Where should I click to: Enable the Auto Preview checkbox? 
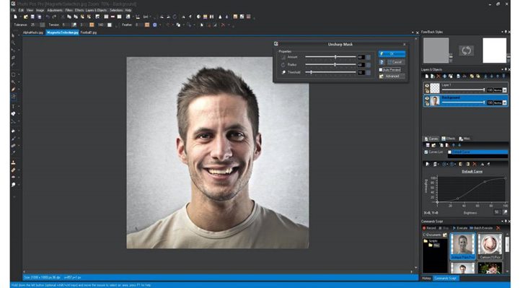381,70
